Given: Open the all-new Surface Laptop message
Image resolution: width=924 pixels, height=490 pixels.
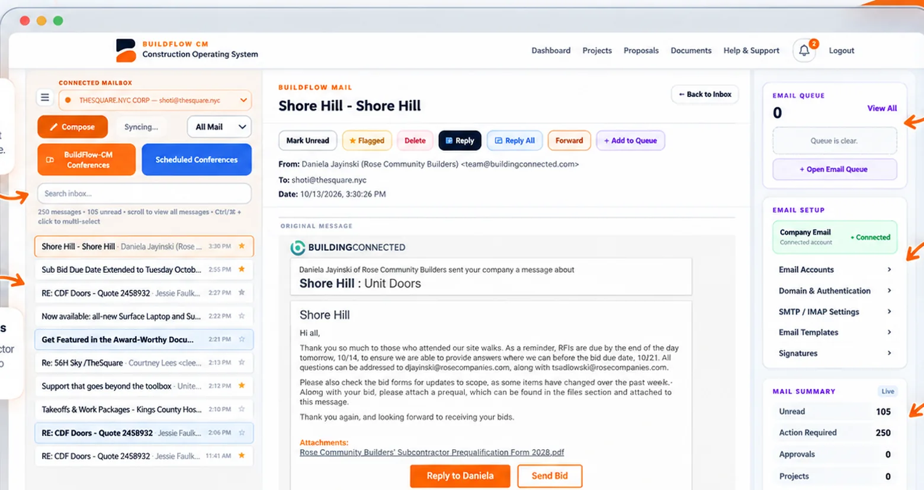Looking at the screenshot, I should pos(144,316).
